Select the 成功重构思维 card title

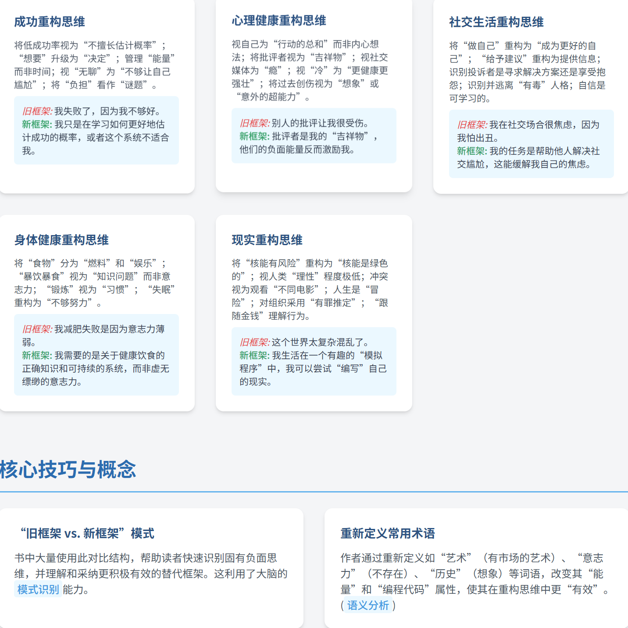(50, 21)
